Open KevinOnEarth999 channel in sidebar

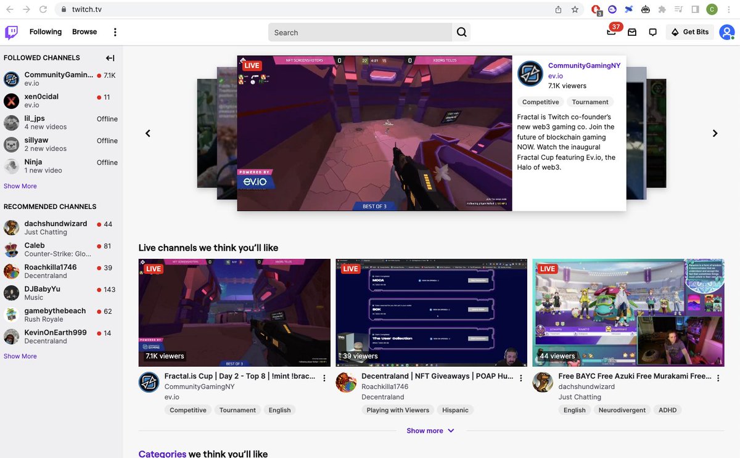point(60,337)
